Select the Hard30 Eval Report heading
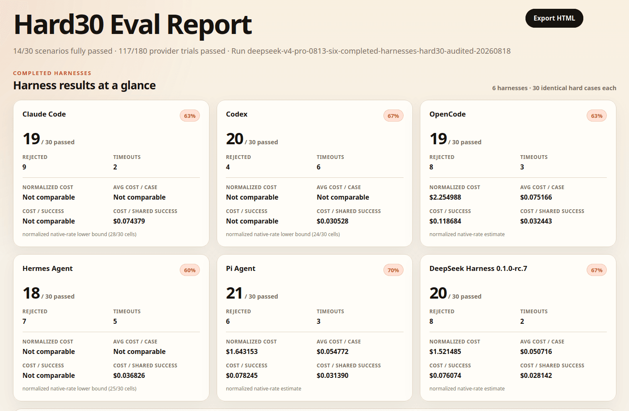 click(x=132, y=24)
